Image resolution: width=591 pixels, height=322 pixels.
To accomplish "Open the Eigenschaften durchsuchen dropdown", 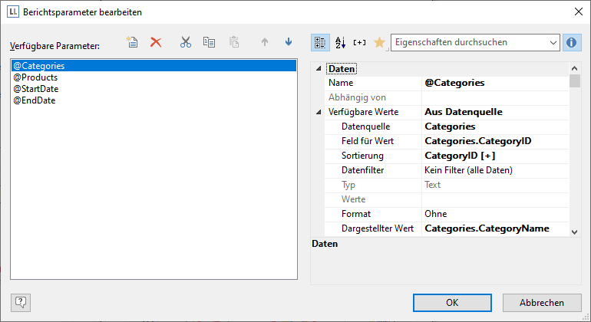I will pos(553,43).
